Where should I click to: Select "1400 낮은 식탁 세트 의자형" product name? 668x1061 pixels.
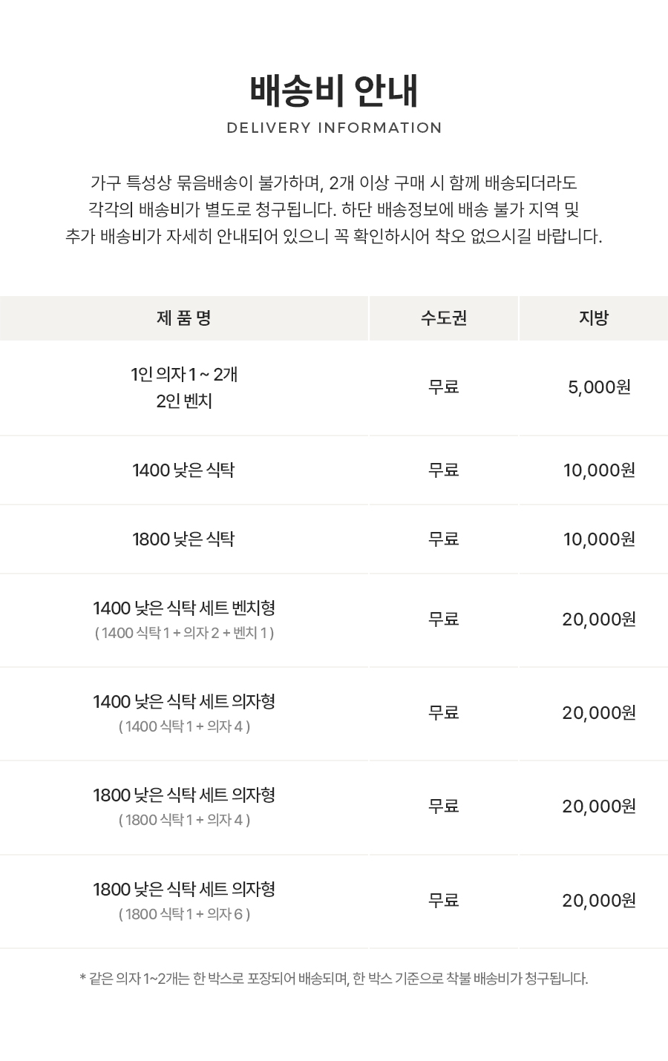point(184,702)
